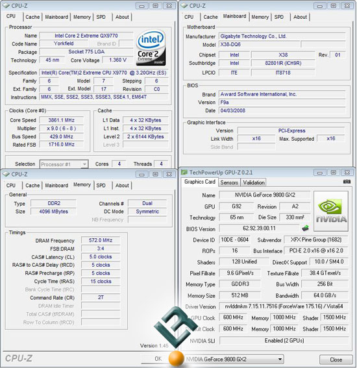Click the DRAM Frequency value 572.0 MHz

(101, 240)
